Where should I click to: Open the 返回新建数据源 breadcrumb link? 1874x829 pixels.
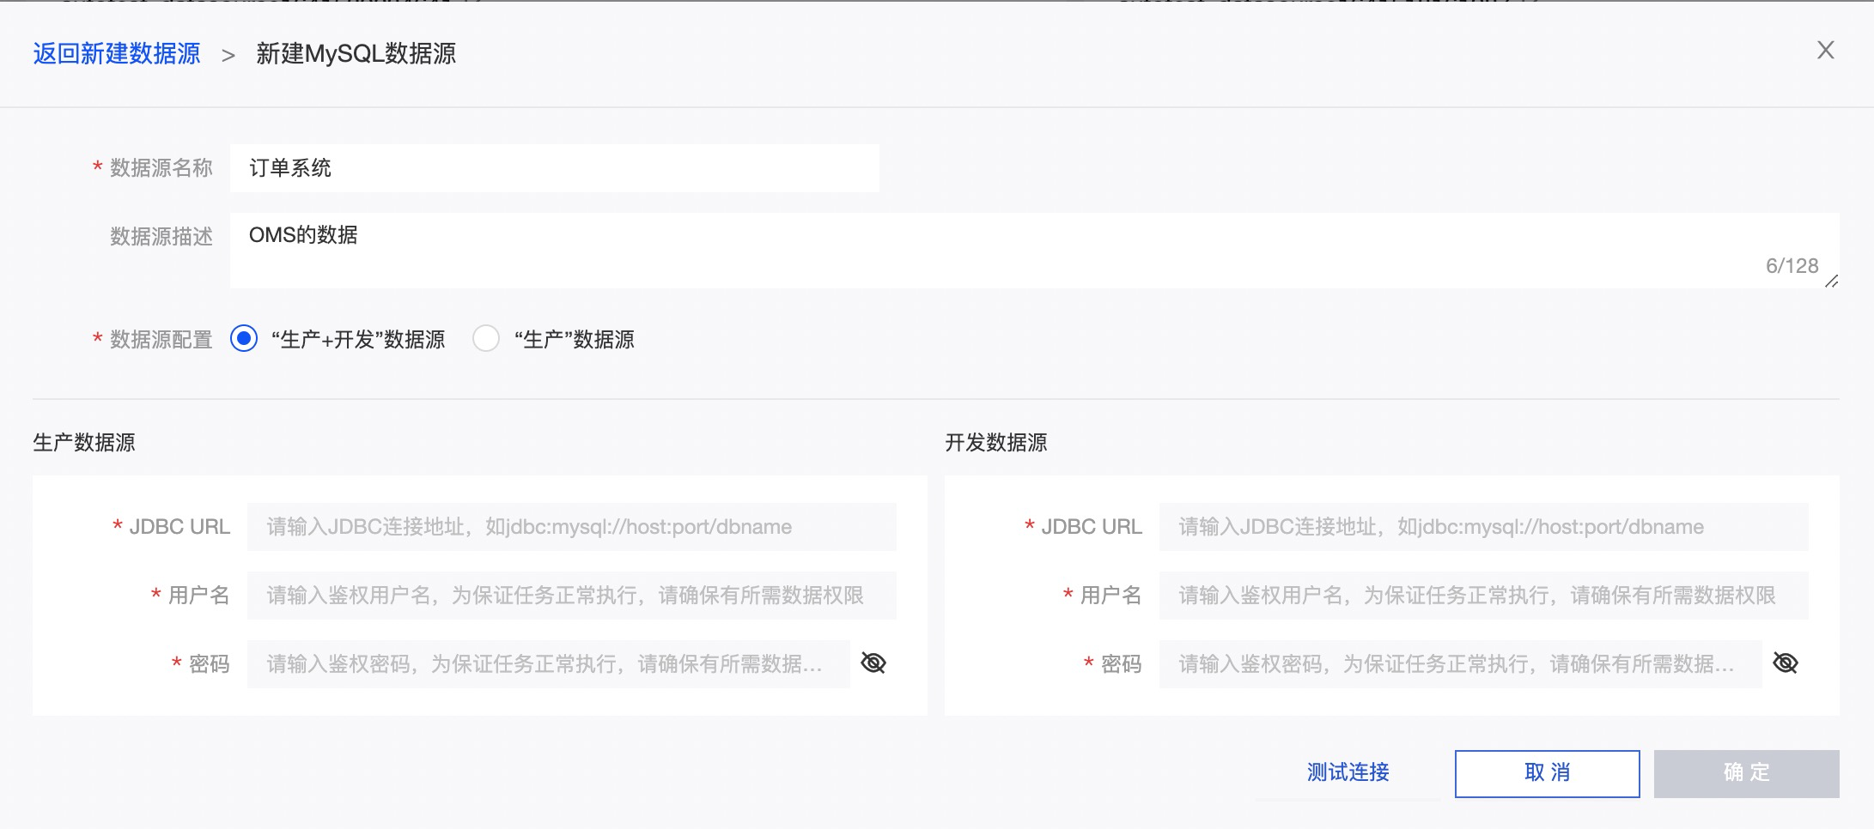point(114,52)
